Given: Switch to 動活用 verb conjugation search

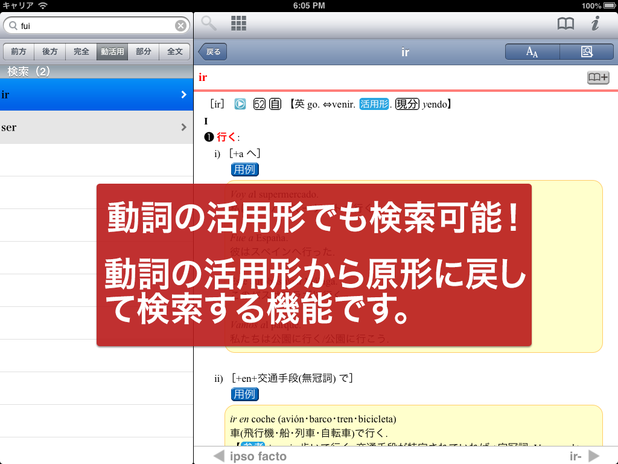Looking at the screenshot, I should [112, 52].
